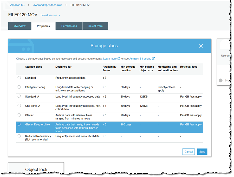Viewport: 234px width, 177px height.
Task: Select the Intelligent-Tiering radio button
Action: coord(19,87)
